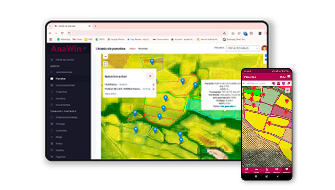Tap the leaf filter icon on phone
This screenshot has width=335, height=190.
coord(289,83)
